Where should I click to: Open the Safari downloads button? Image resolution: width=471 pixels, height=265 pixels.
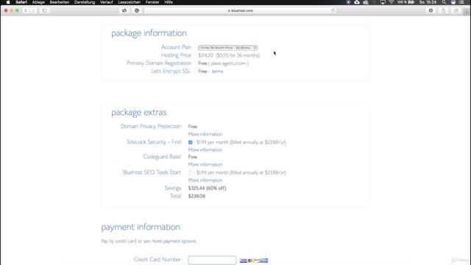coord(431,10)
